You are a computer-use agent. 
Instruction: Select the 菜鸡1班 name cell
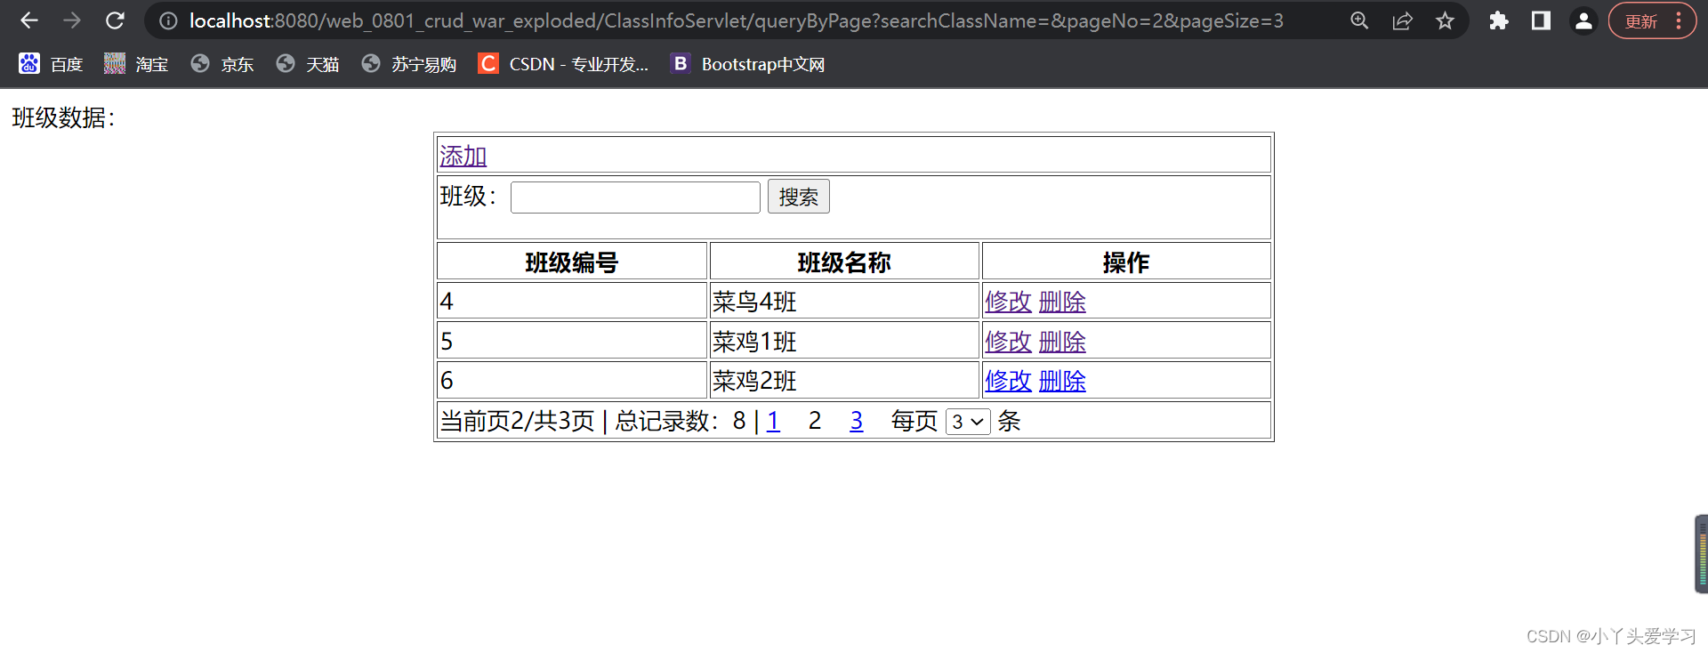coord(844,341)
